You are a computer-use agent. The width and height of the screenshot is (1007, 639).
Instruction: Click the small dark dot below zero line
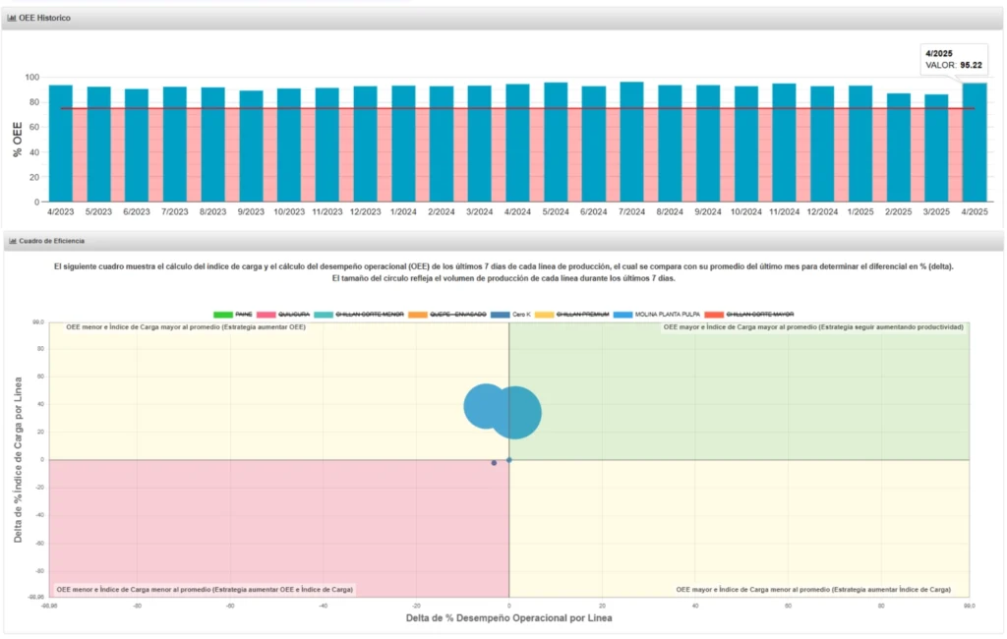pyautogui.click(x=494, y=463)
